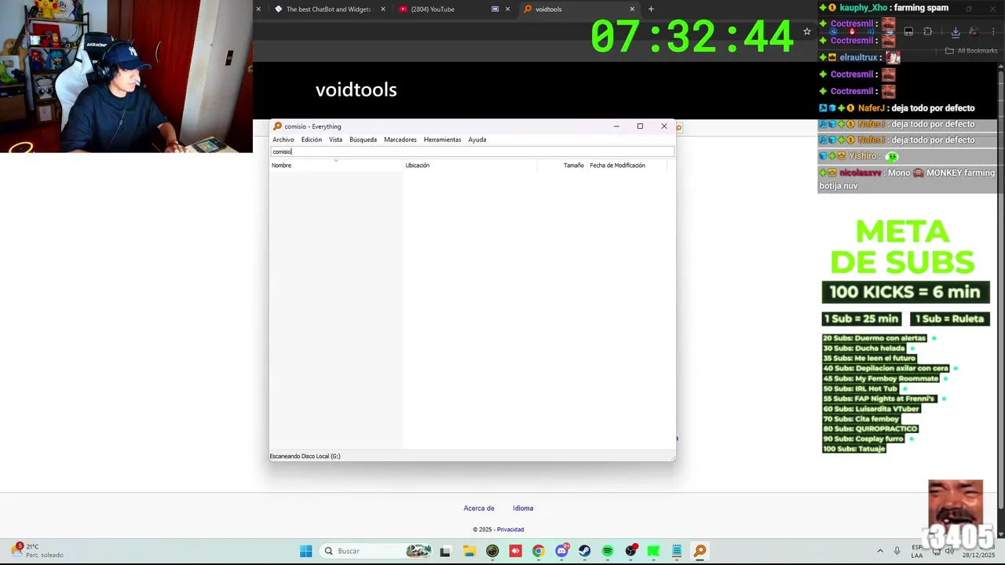Open the Edición menu
The image size is (1005, 565).
click(x=311, y=140)
